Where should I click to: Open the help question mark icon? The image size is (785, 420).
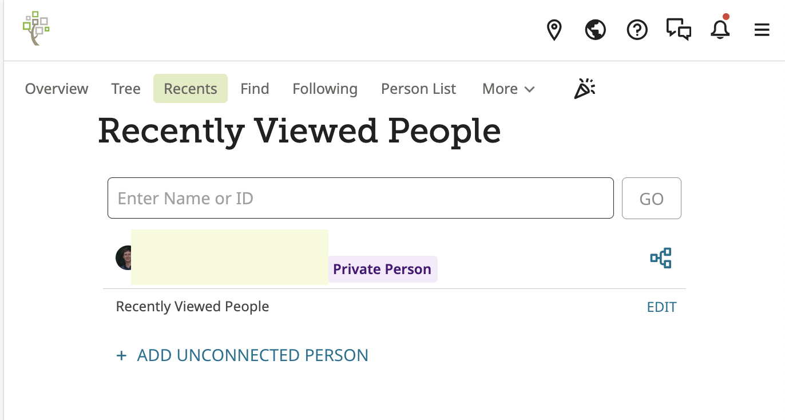coord(637,30)
